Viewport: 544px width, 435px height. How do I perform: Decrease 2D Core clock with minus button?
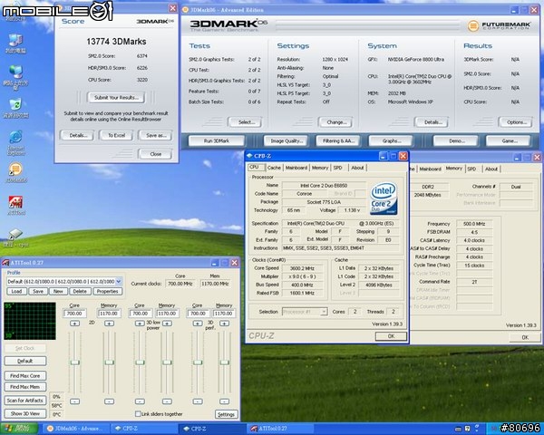[x=74, y=401]
